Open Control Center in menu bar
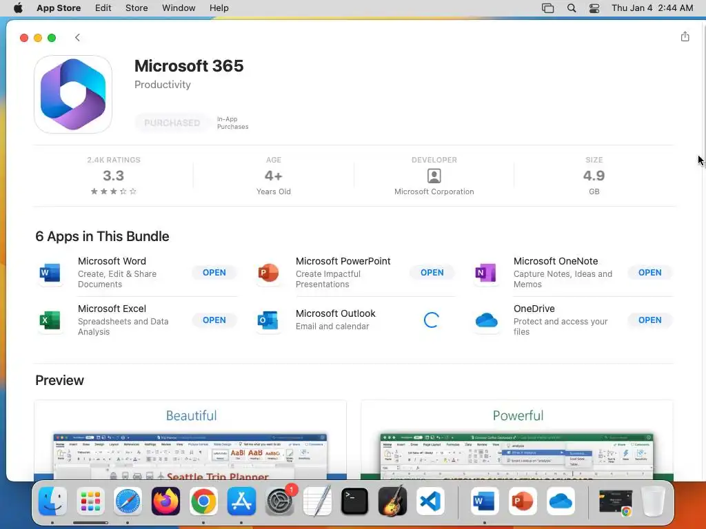706x529 pixels. tap(594, 8)
